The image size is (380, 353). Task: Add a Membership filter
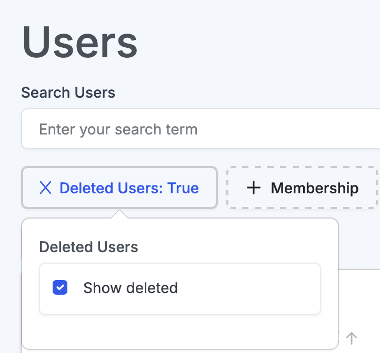[302, 188]
